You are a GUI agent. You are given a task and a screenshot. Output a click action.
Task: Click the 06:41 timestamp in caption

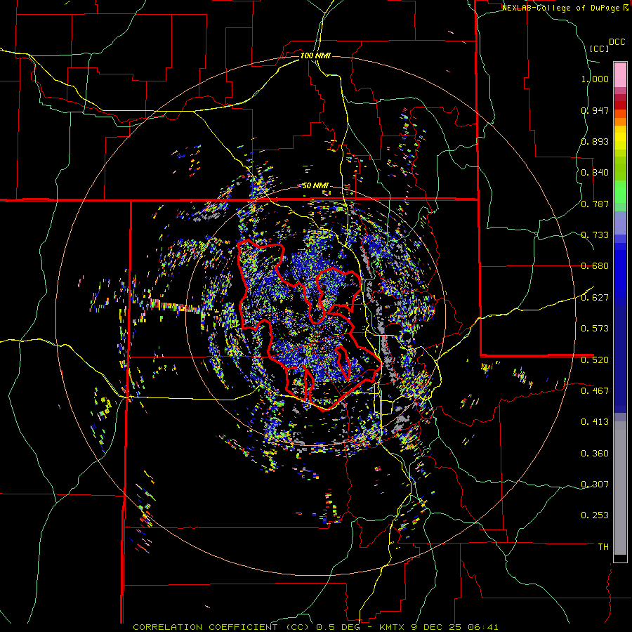click(483, 627)
